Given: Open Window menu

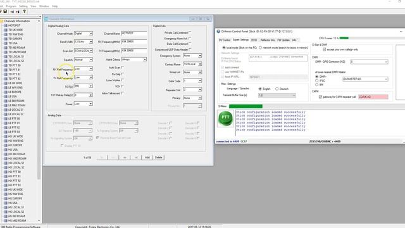Looking at the screenshot, I should point(44,6).
